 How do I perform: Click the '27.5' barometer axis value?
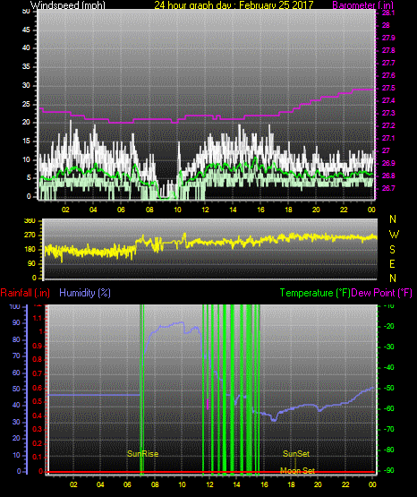pyautogui.click(x=388, y=88)
